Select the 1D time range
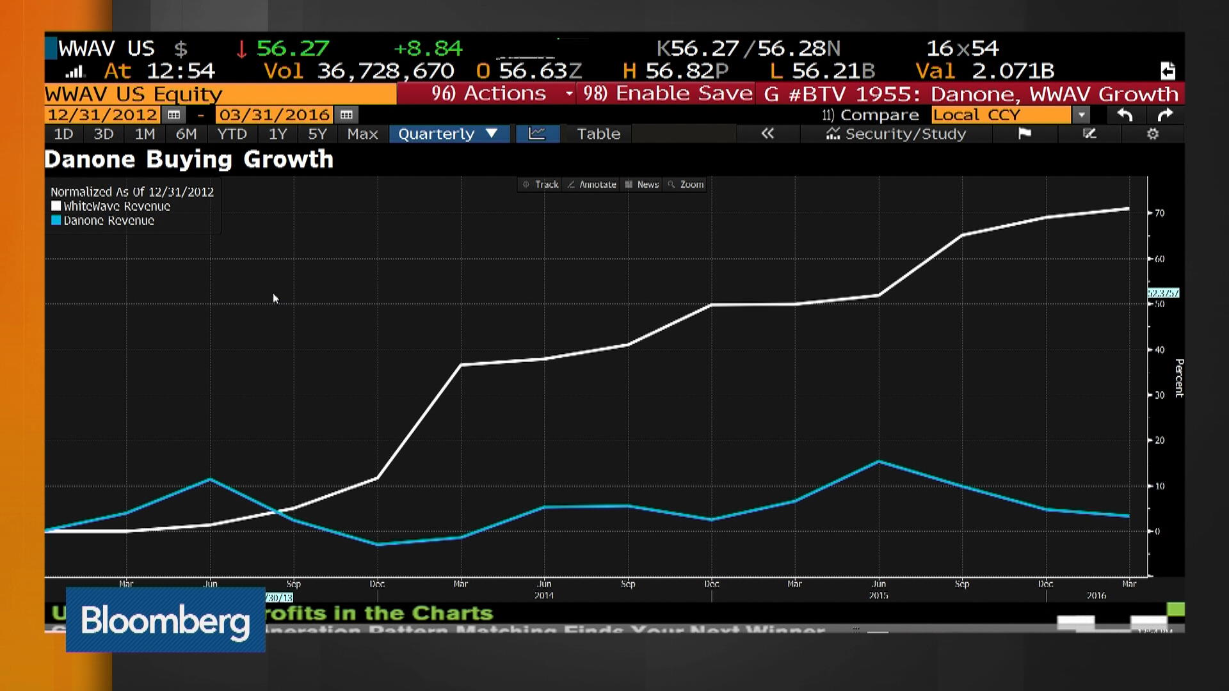The height and width of the screenshot is (691, 1229). pyautogui.click(x=63, y=134)
